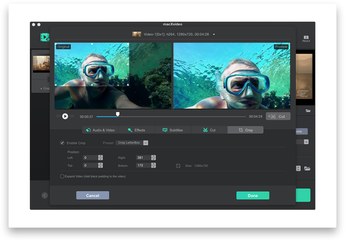Image resolution: width=345 pixels, height=241 pixels.
Task: Expand the Crop LetterBox preset dropdown
Action: (x=145, y=143)
